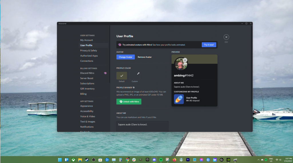Open Google Chrome from the taskbar
This screenshot has height=163, width=293.
pos(127,160)
